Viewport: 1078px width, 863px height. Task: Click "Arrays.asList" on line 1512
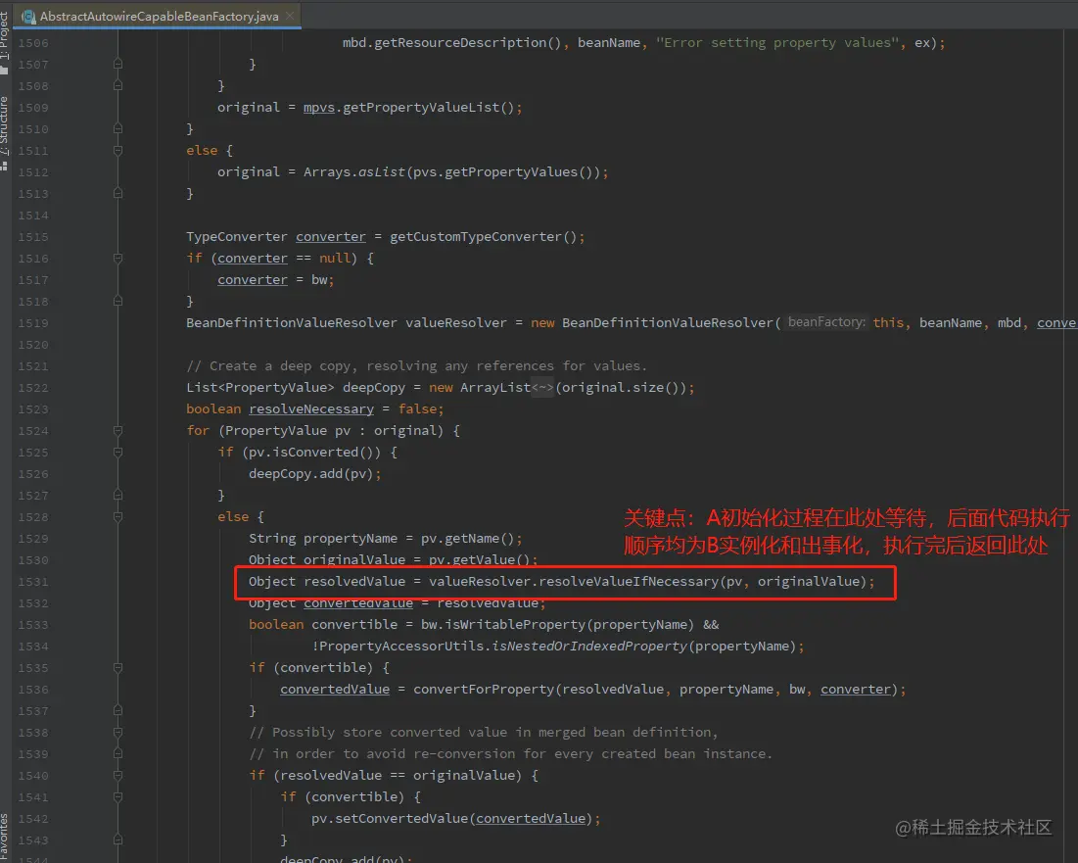pyautogui.click(x=354, y=171)
